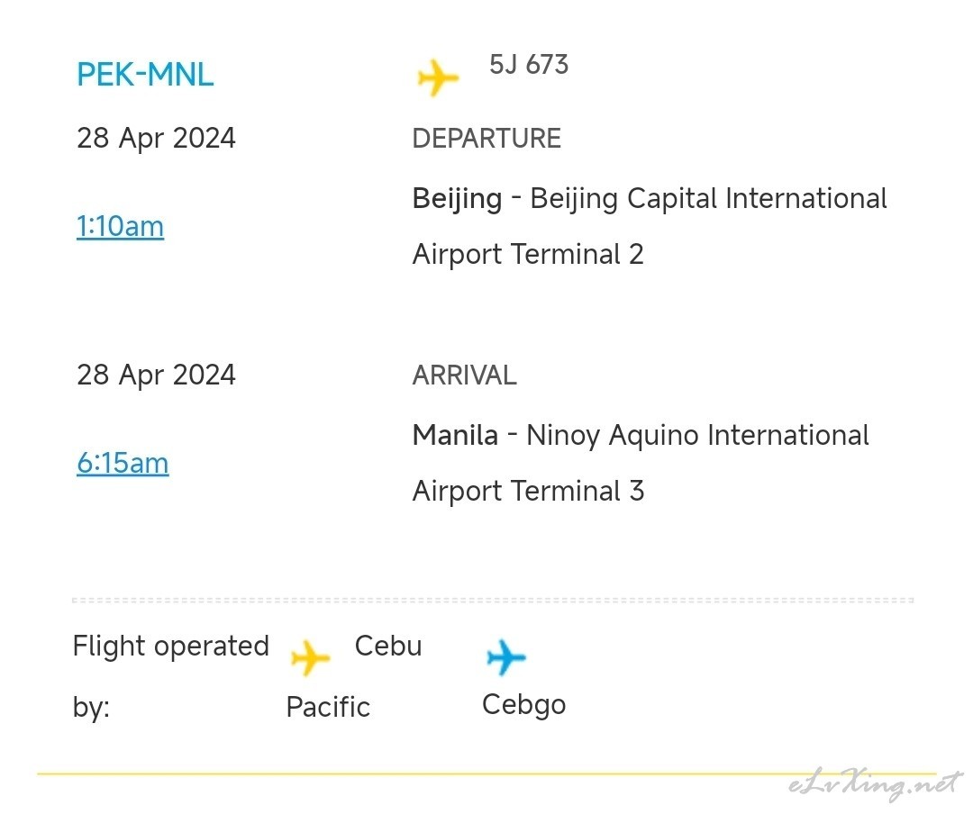Open the 1:10am departure time link
Viewport: 973px width, 814px height.
pos(121,226)
